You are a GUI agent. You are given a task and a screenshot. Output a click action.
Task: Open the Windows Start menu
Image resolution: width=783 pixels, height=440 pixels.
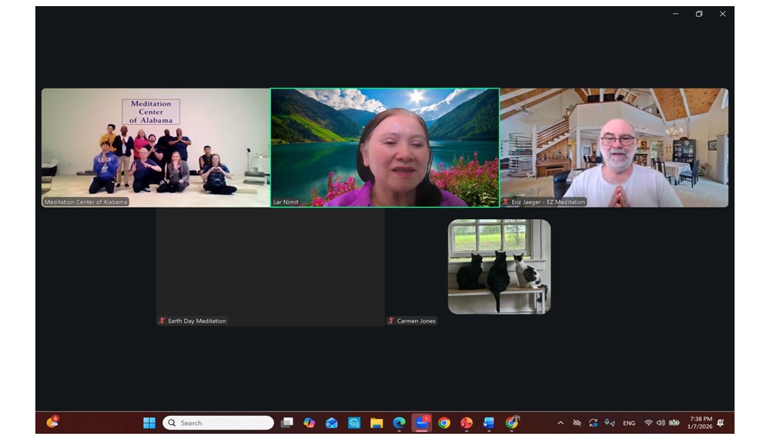pos(149,423)
